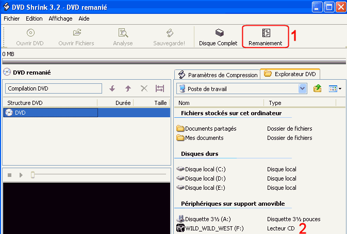Click the move down arrow icon
347x234 pixels.
click(x=112, y=88)
